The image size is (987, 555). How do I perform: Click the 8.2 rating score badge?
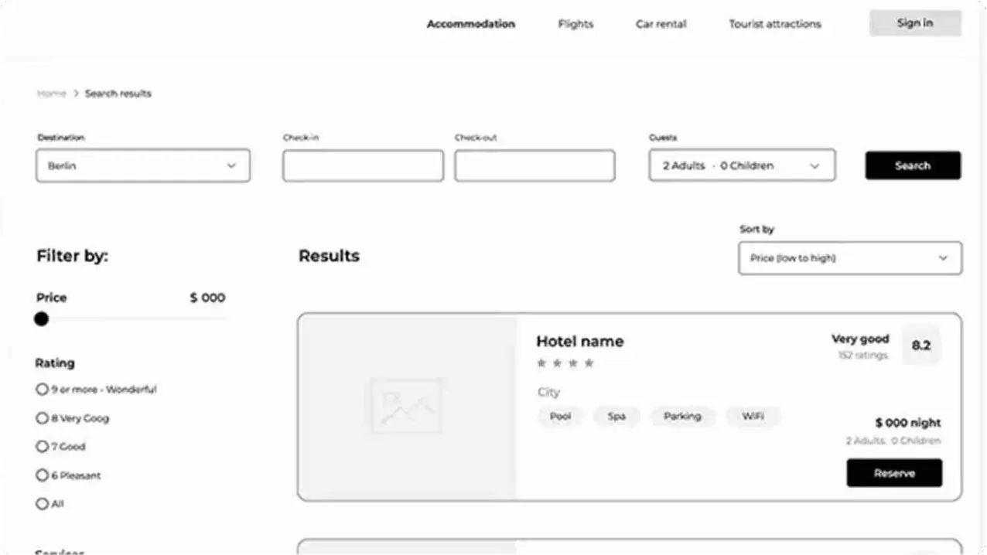[920, 346]
